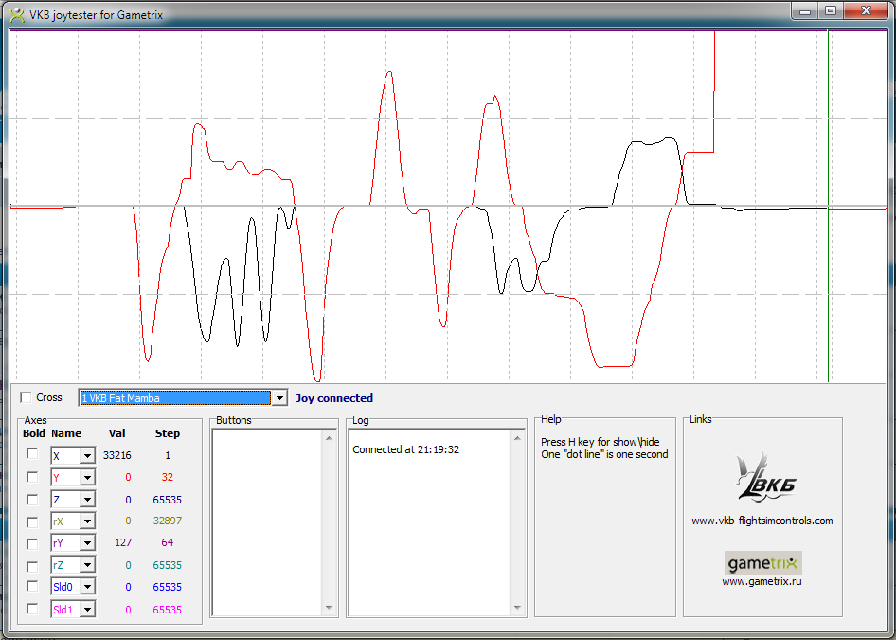Click the rY step value 64

point(168,542)
